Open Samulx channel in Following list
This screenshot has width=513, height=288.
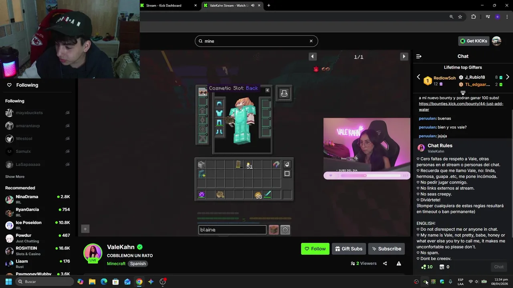(x=38, y=151)
